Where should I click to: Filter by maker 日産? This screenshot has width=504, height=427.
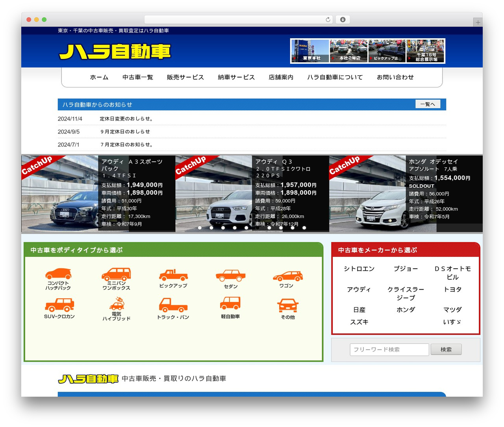(x=359, y=310)
